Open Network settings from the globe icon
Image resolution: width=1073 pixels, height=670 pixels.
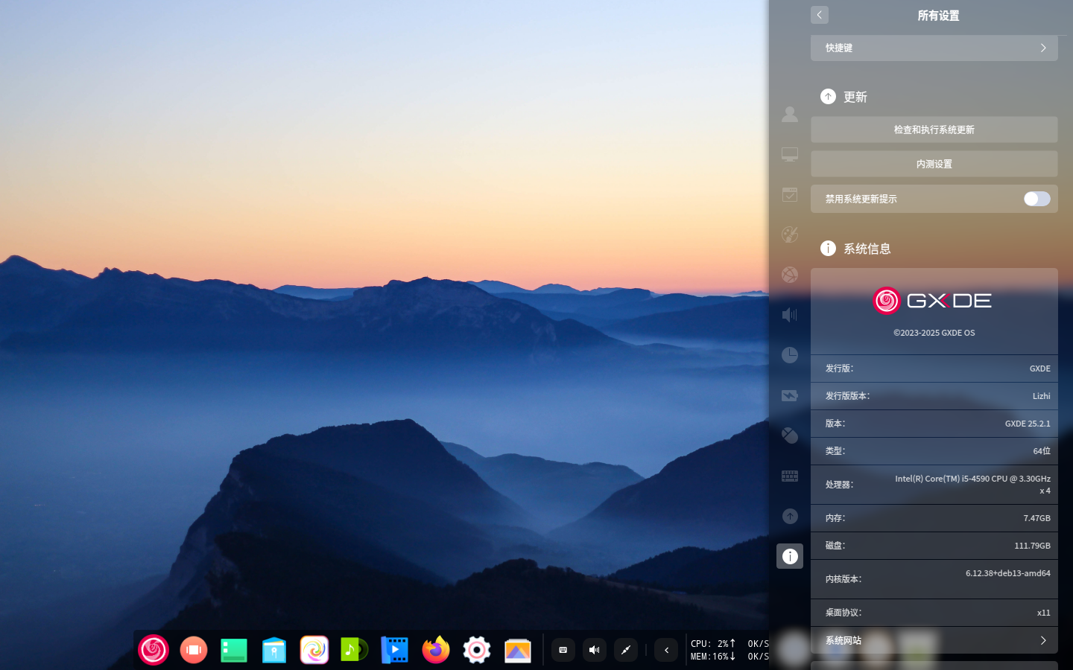pos(790,275)
